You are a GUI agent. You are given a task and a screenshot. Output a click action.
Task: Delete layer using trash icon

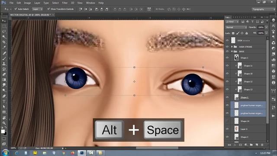pos(262,145)
